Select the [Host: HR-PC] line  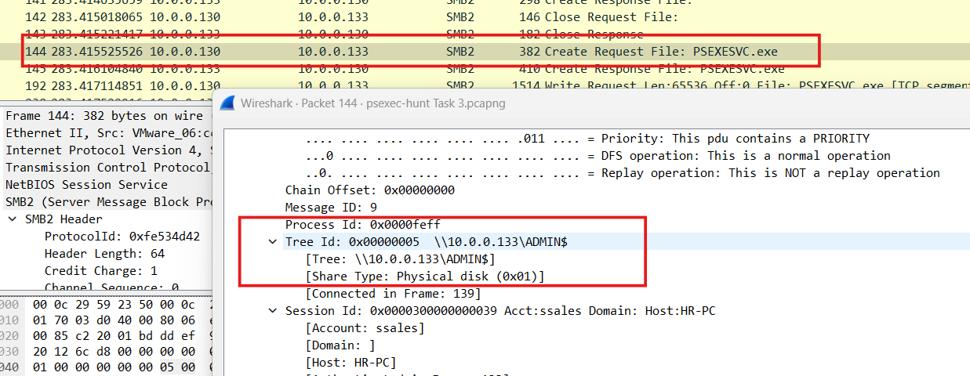[x=351, y=363]
